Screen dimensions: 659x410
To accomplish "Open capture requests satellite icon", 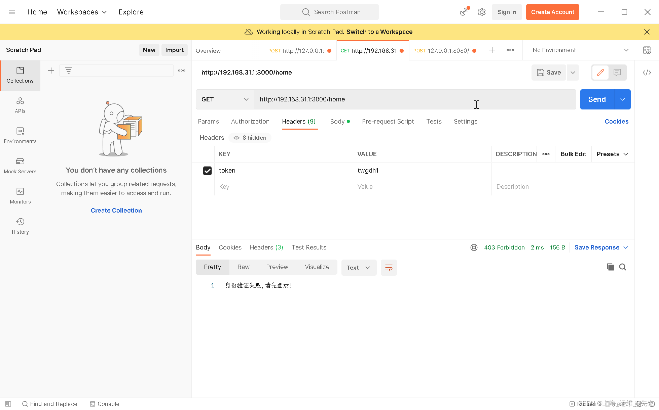I will (464, 12).
